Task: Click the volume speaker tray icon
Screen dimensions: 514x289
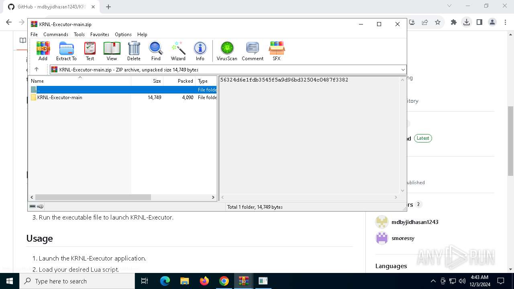Action: 462,281
